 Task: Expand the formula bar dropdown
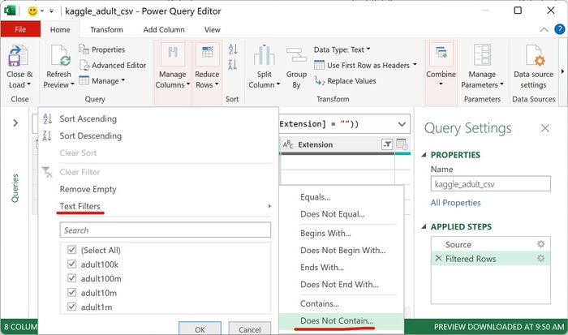pyautogui.click(x=402, y=124)
